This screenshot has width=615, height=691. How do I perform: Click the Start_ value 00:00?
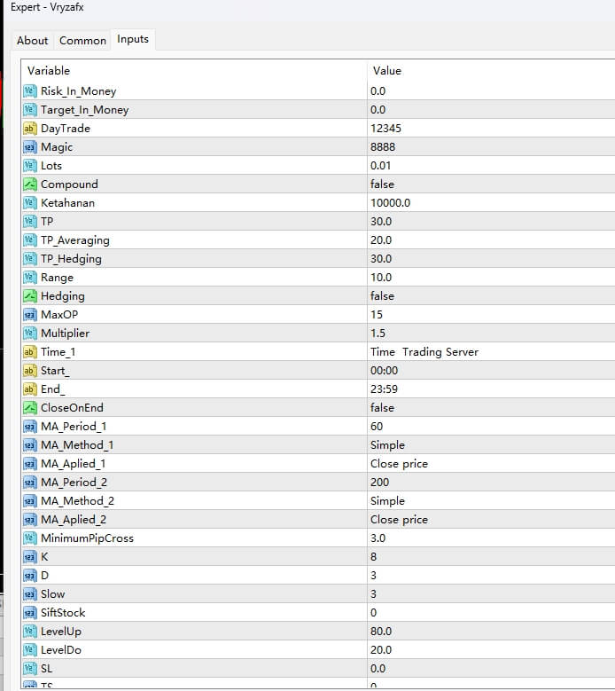[384, 371]
